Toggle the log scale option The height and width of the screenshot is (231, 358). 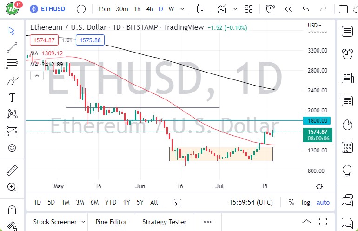pos(305,202)
